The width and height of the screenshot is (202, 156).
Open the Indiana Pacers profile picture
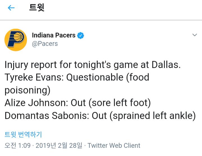(16, 40)
